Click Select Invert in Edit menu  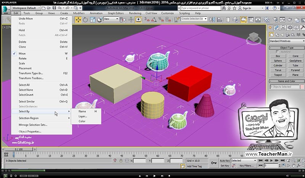pos(42,95)
